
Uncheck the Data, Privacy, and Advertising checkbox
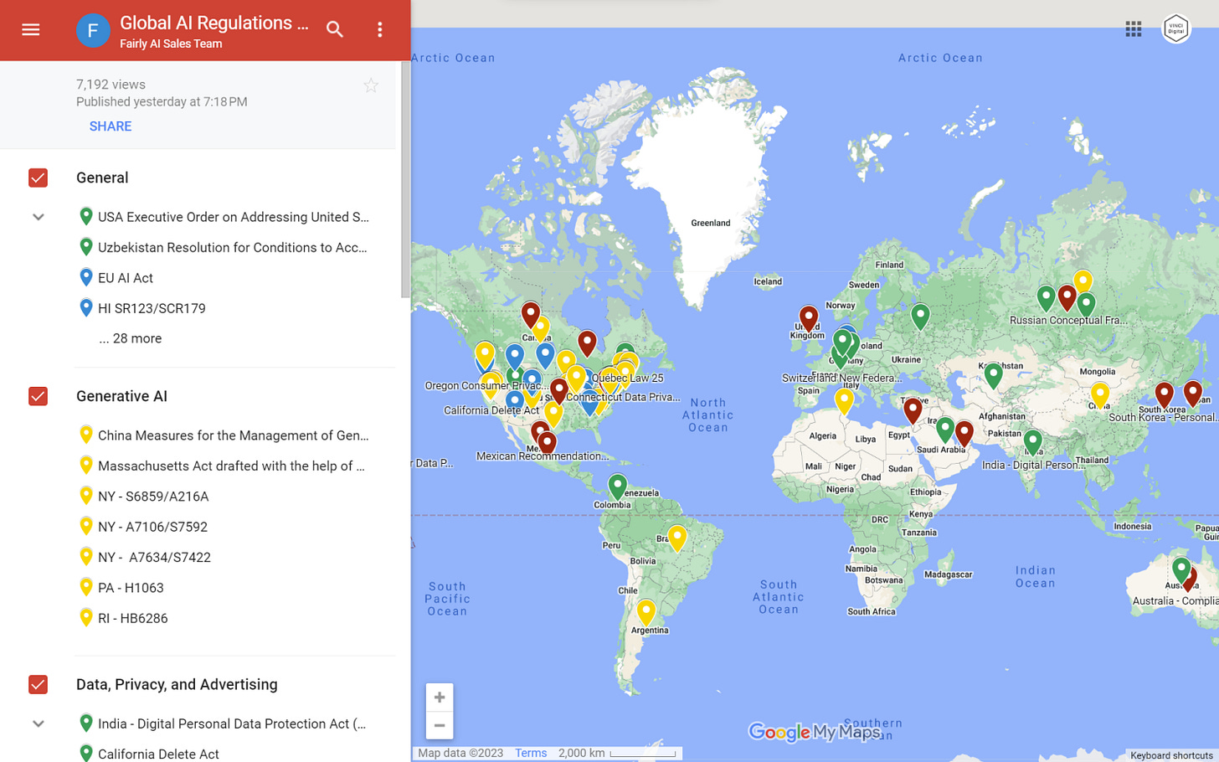(38, 684)
